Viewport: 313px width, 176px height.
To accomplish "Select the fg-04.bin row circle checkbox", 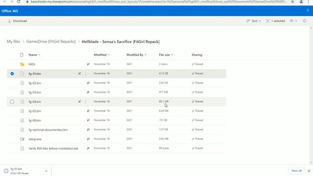I will click(12, 102).
